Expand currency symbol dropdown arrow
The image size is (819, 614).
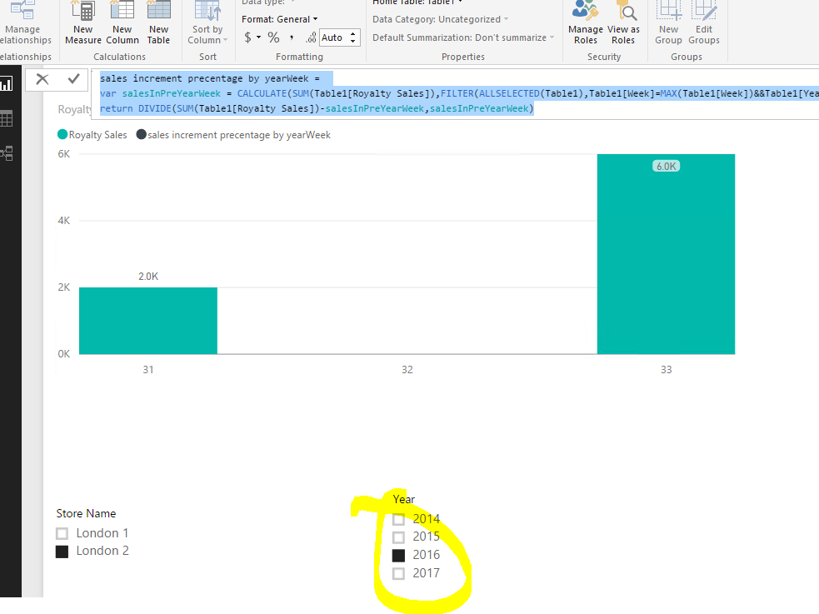coord(258,37)
